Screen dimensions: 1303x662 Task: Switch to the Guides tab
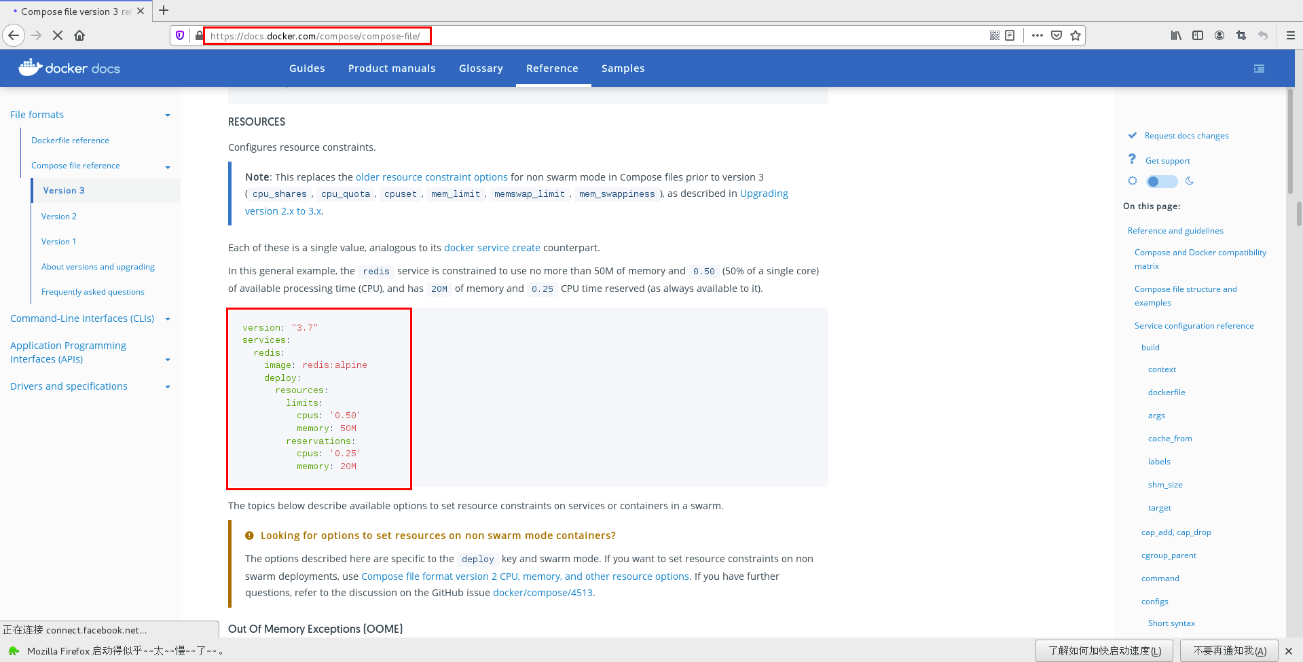[307, 68]
